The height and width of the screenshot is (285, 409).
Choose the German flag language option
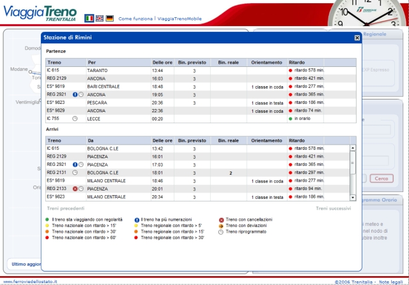click(109, 18)
